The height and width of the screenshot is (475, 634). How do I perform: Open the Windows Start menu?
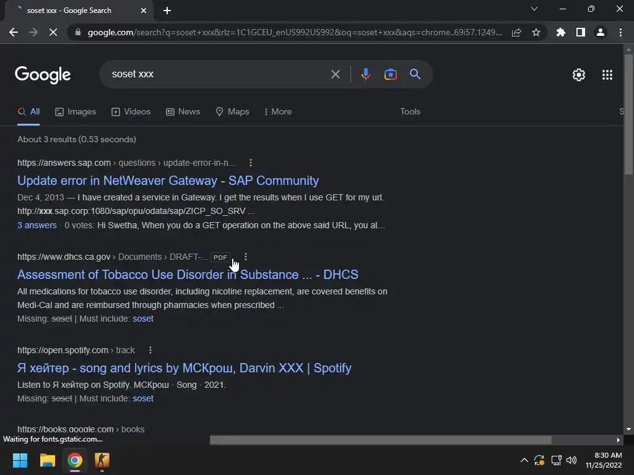pos(20,460)
